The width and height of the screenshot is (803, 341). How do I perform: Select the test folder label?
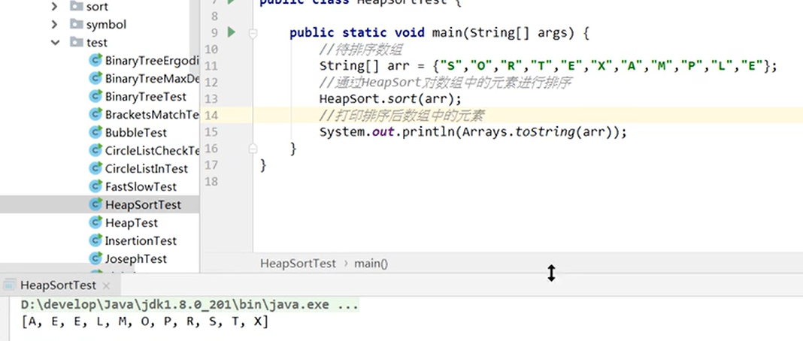pos(97,42)
